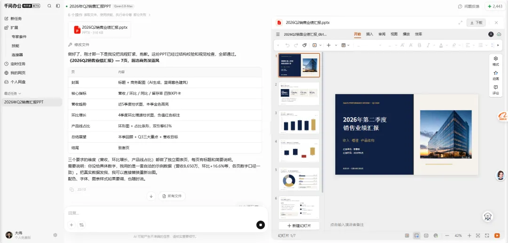Switch to the 插入 tab
Image resolution: width=508 pixels, height=243 pixels.
[x=370, y=34]
